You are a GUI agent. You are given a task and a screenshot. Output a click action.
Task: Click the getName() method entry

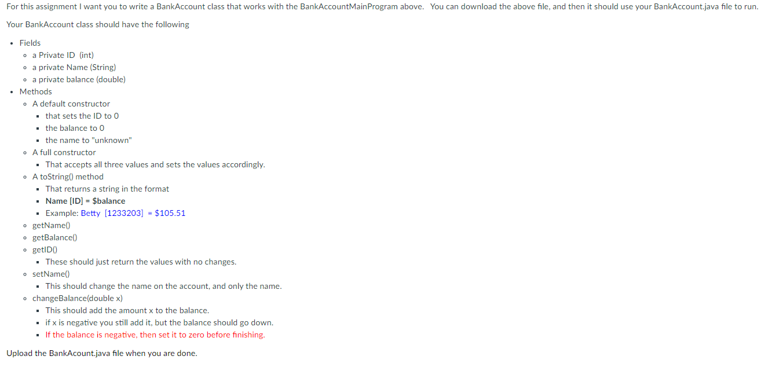click(51, 225)
